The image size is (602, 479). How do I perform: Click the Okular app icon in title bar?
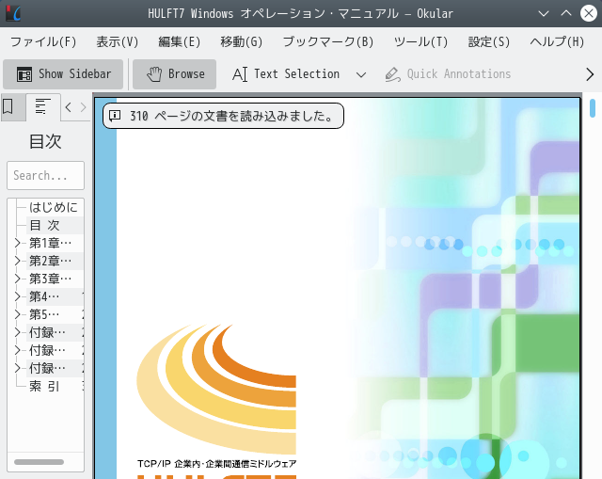tap(13, 13)
